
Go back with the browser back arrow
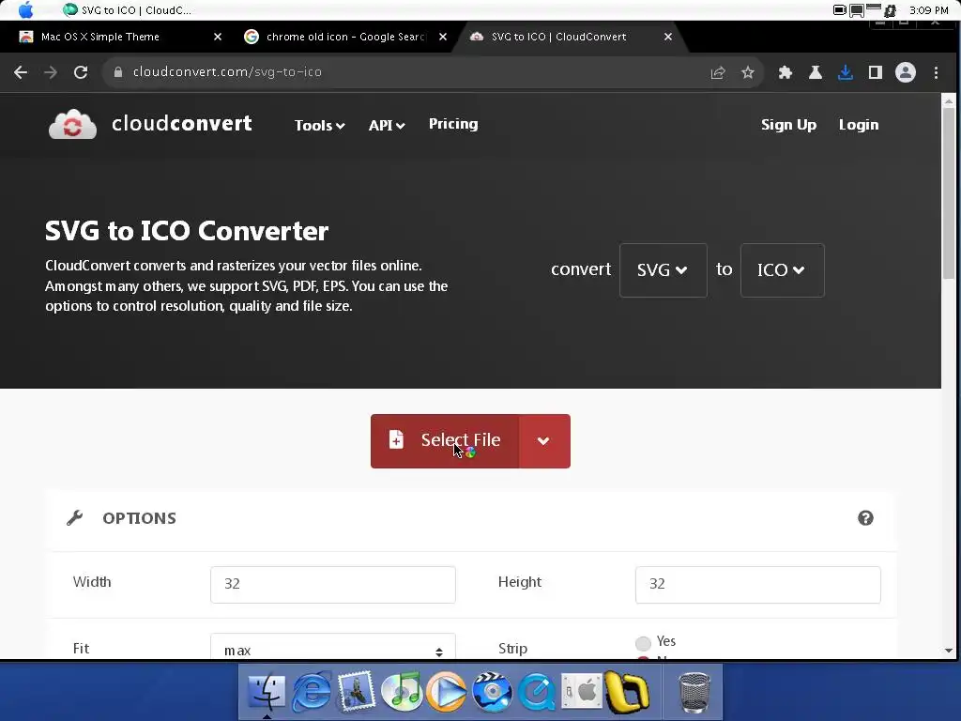click(x=21, y=72)
